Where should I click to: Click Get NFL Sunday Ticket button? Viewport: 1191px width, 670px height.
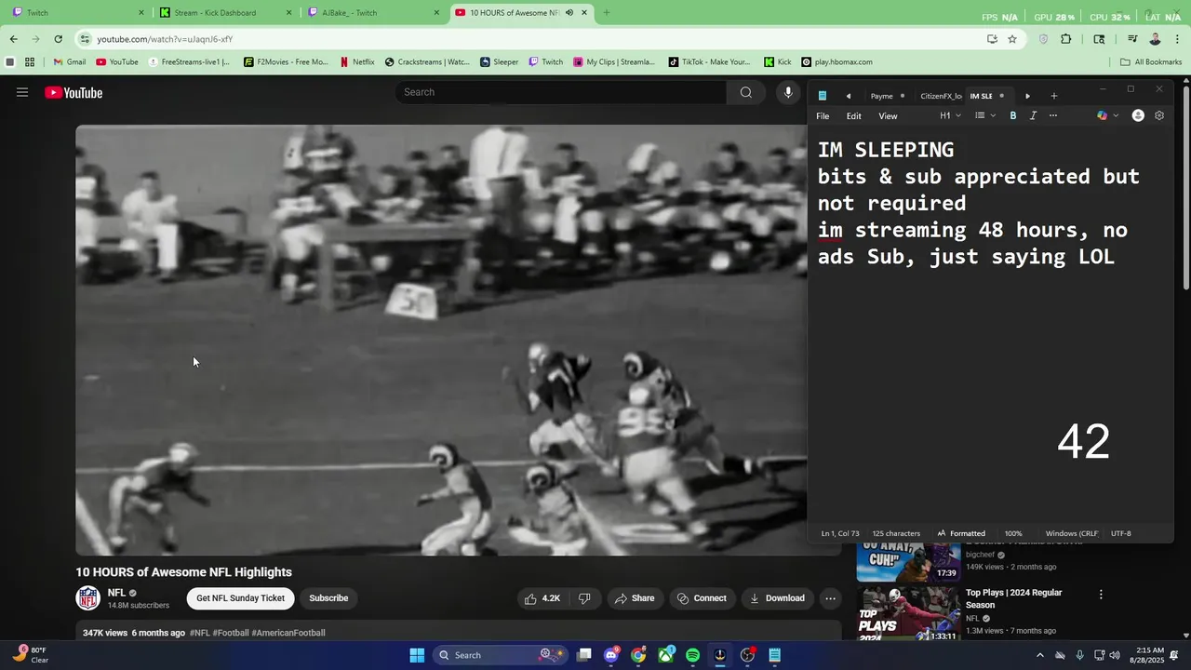click(x=240, y=598)
